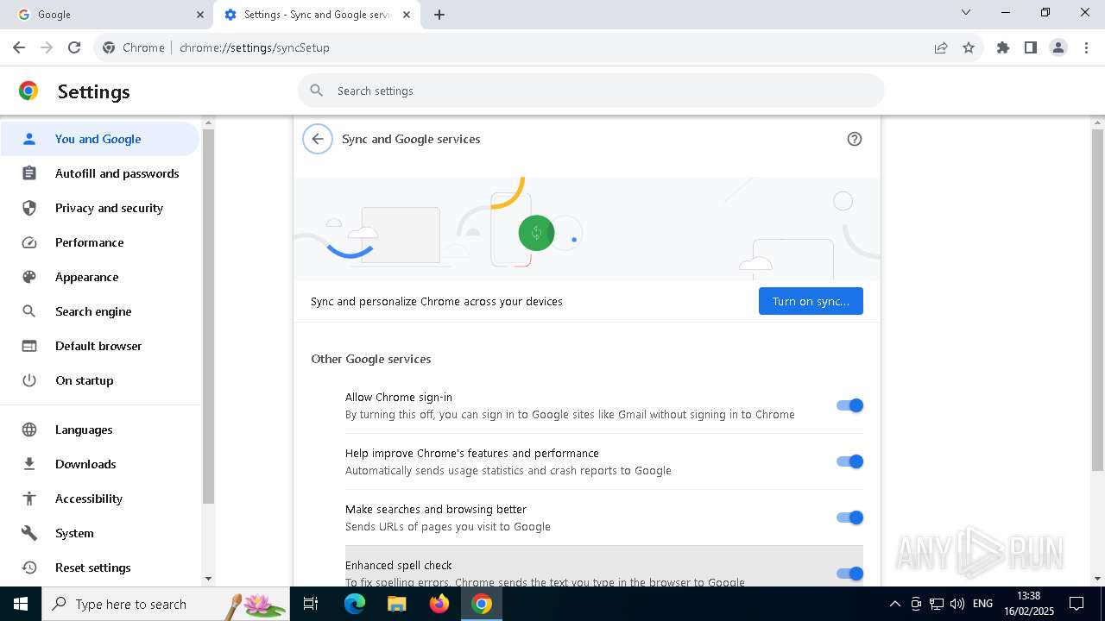Show hidden tray icons chevron
The width and height of the screenshot is (1105, 621).
(895, 604)
